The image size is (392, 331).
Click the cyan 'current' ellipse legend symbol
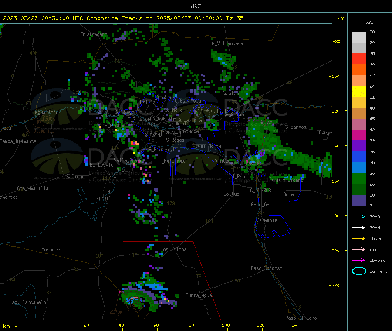tap(359, 271)
